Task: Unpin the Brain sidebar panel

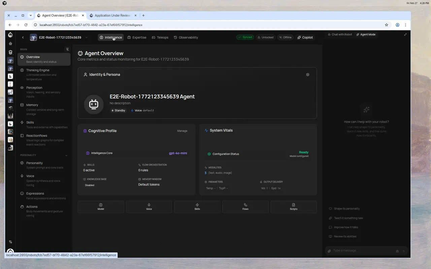Action: 67,49
